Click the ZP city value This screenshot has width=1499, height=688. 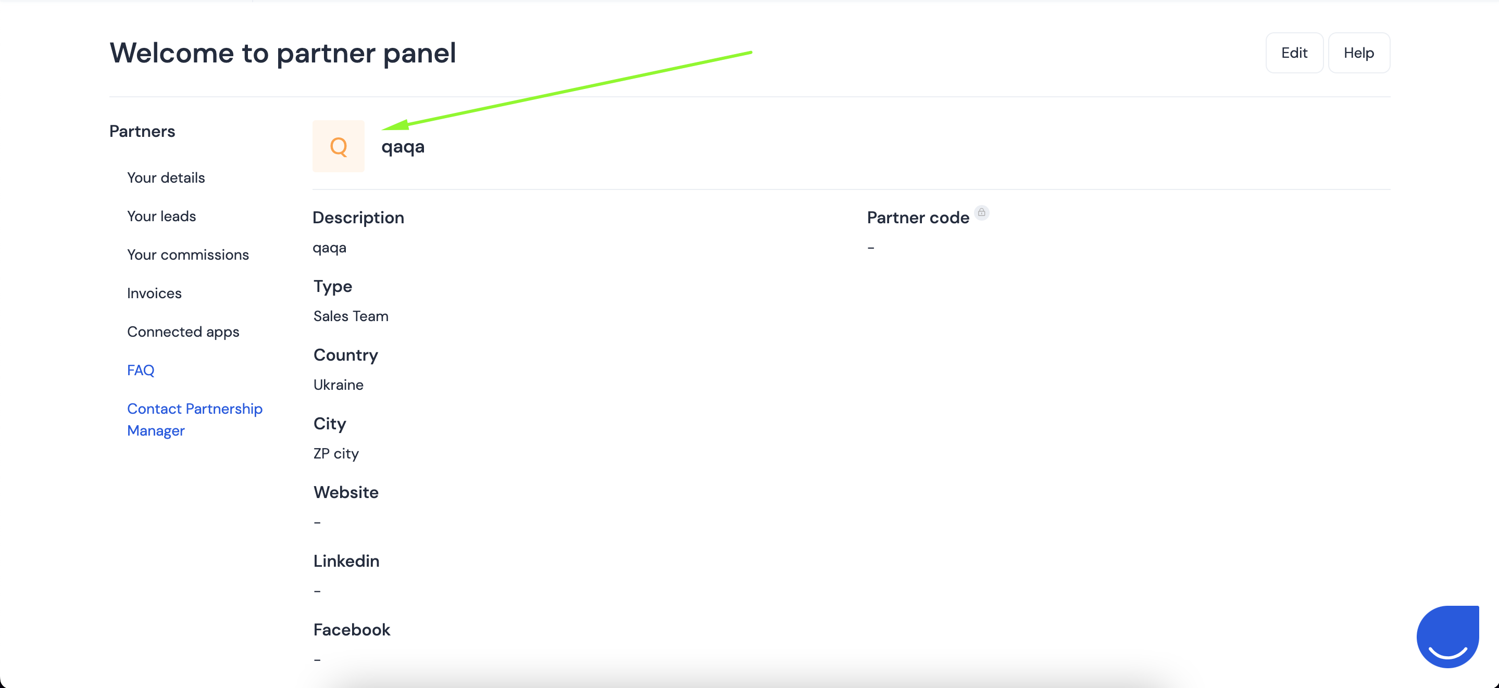336,454
